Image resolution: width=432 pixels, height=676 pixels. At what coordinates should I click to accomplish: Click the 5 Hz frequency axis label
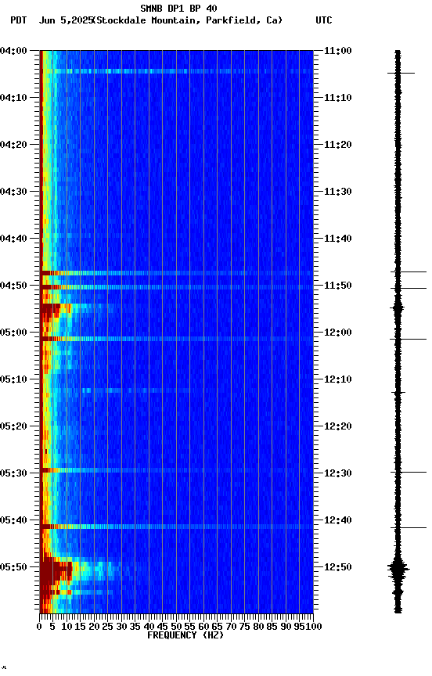coord(52,627)
